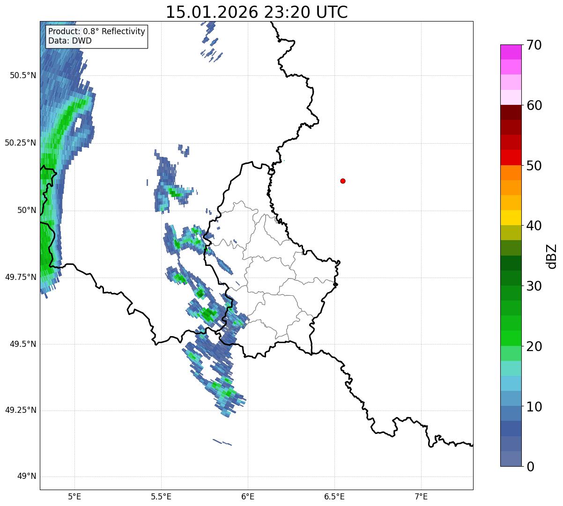
Task: Click the pale pink colorbar segment just above 60
Action: click(x=511, y=97)
